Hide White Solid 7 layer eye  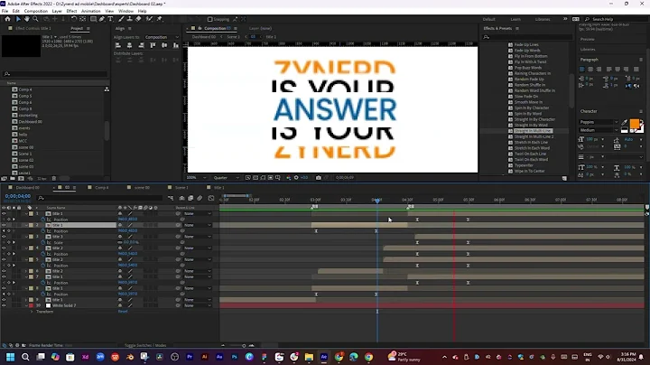[x=4, y=305]
